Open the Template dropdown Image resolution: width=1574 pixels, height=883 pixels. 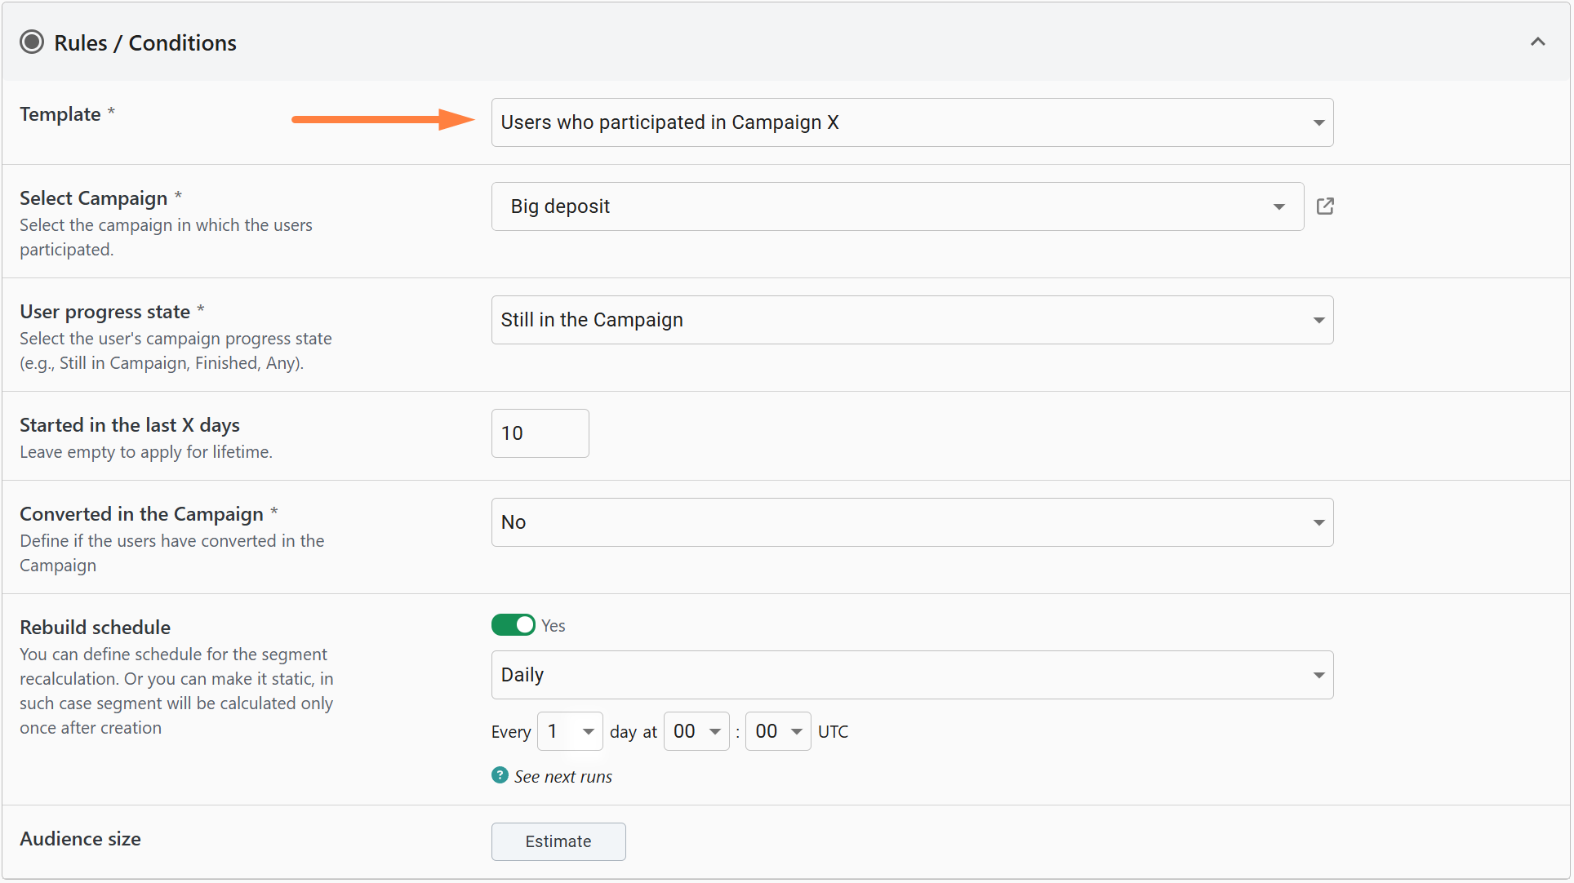911,122
